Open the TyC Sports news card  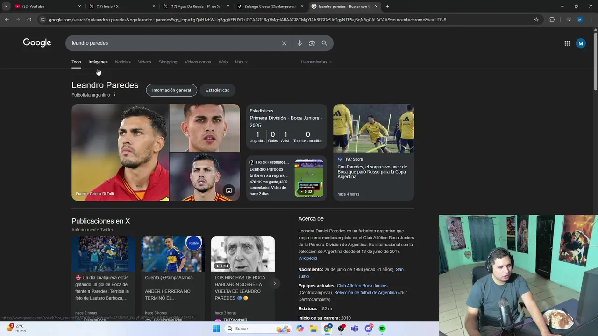pos(373,152)
